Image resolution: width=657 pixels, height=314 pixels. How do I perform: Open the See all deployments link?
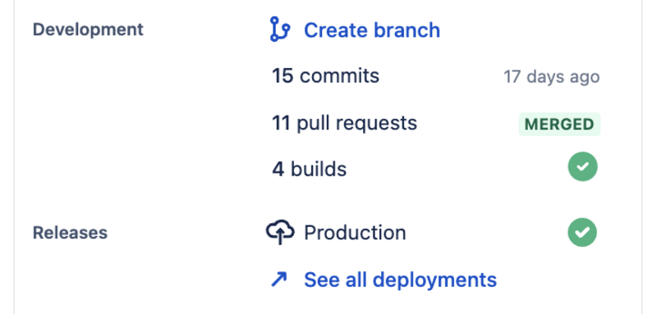pyautogui.click(x=400, y=280)
